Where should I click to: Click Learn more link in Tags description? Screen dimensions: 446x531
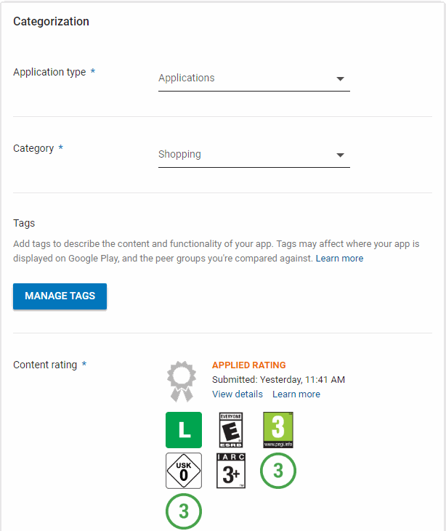[x=339, y=259]
